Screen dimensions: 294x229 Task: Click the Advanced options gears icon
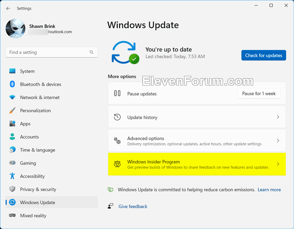pos(117,141)
